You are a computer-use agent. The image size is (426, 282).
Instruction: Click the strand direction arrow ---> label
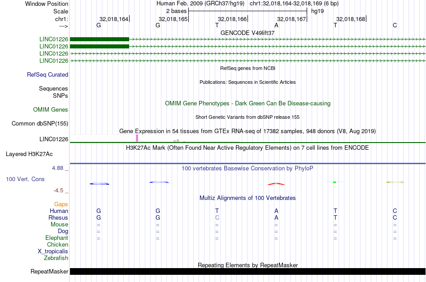click(64, 26)
